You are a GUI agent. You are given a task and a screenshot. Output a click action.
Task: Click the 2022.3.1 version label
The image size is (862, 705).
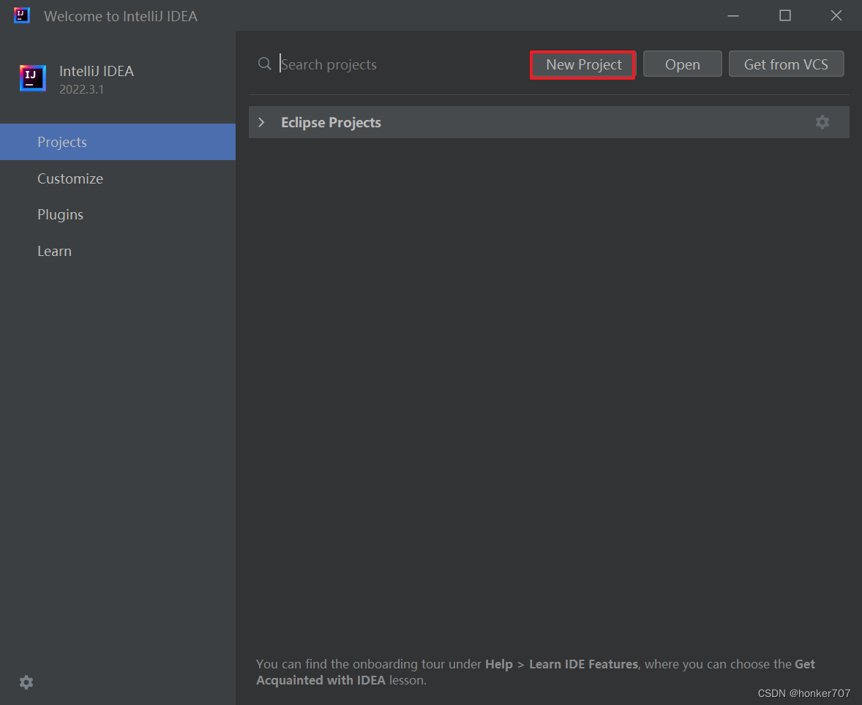pos(81,89)
